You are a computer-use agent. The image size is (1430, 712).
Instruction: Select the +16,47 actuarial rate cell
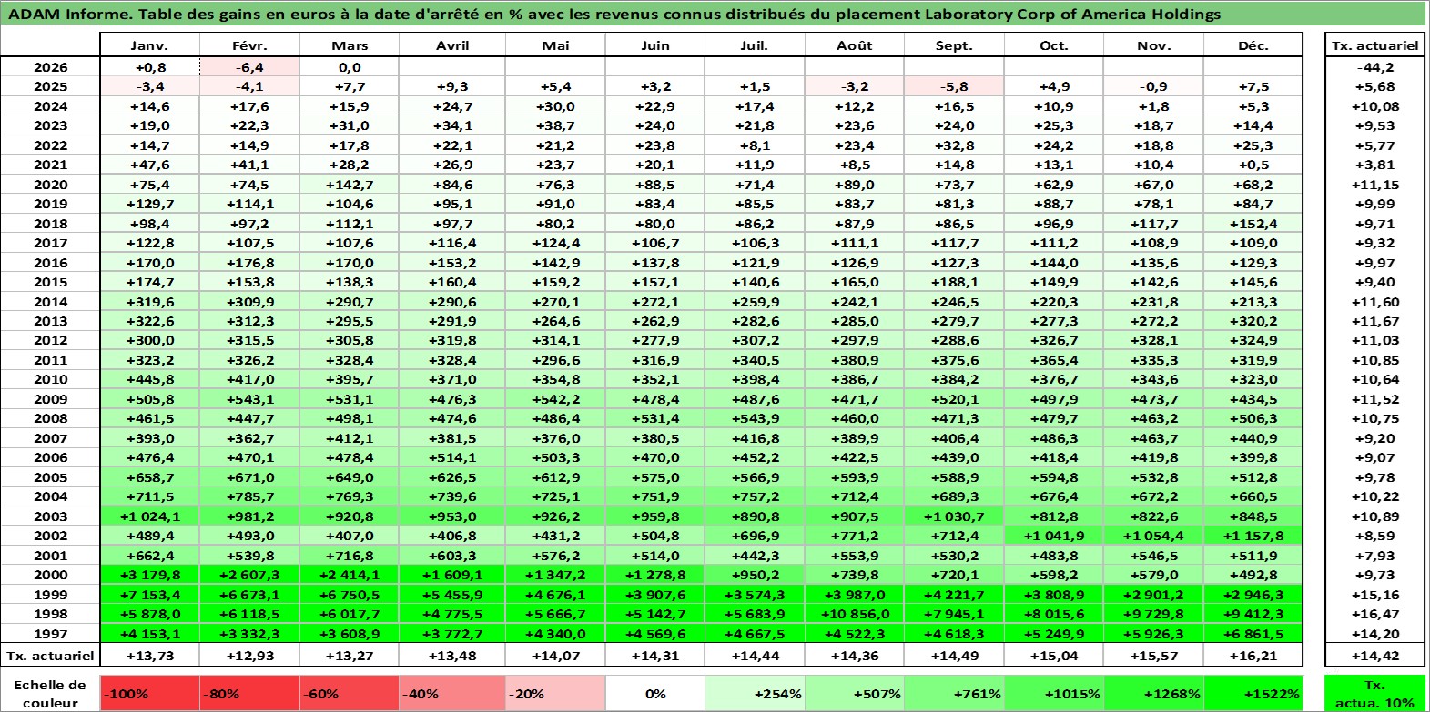point(1374,614)
